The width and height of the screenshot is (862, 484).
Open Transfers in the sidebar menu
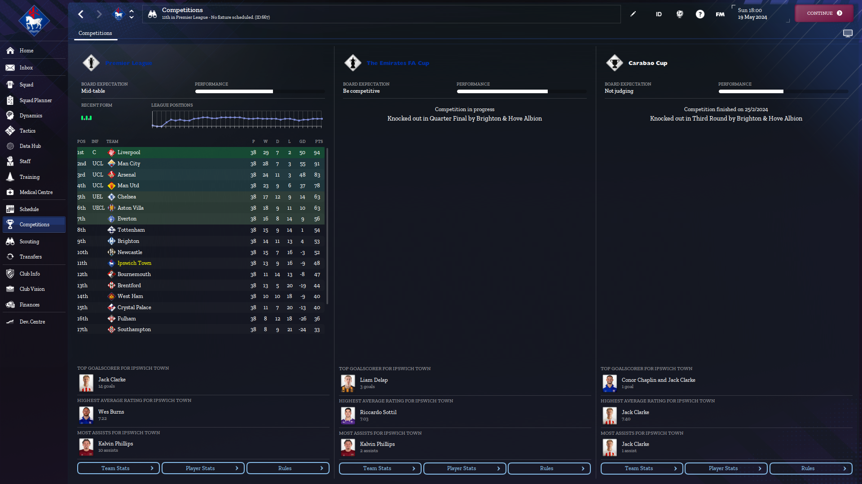(x=34, y=257)
